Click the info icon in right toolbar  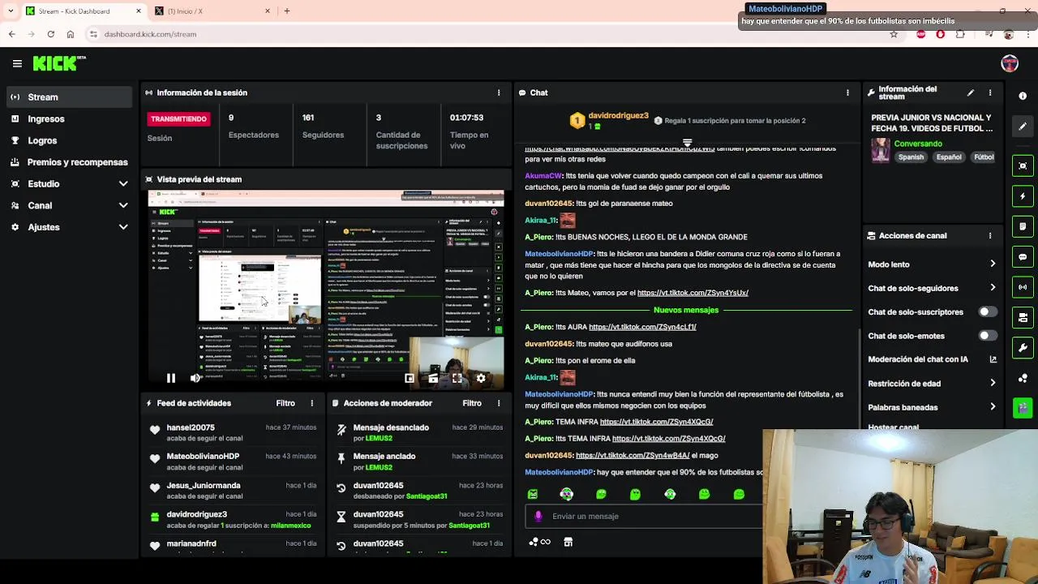tap(1023, 96)
